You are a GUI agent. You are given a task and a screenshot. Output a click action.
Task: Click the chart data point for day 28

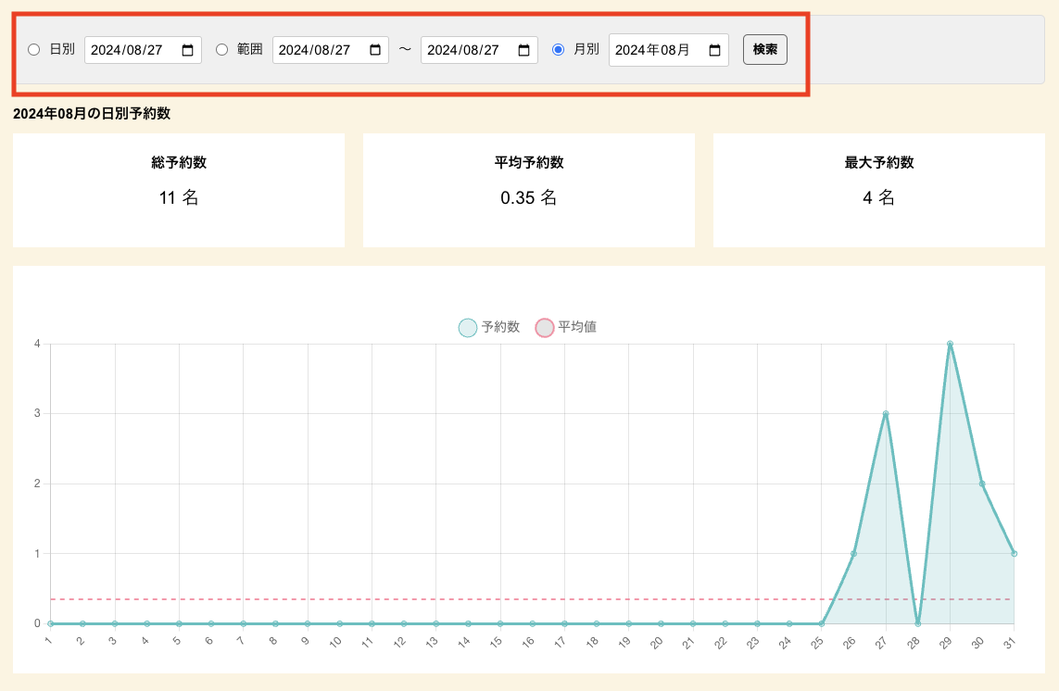(x=918, y=623)
